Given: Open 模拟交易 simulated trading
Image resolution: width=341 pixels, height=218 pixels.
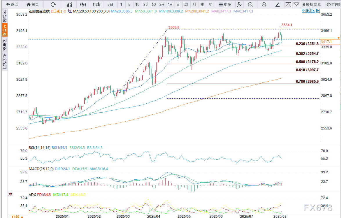Looking at the screenshot, I should tap(312, 4).
